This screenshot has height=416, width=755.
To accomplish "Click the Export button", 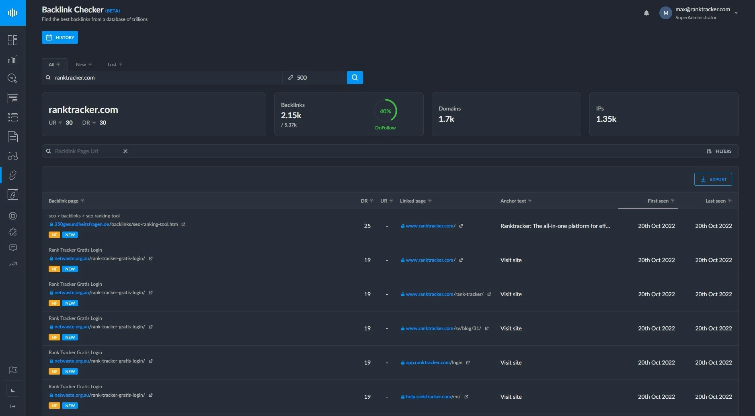I will click(713, 179).
